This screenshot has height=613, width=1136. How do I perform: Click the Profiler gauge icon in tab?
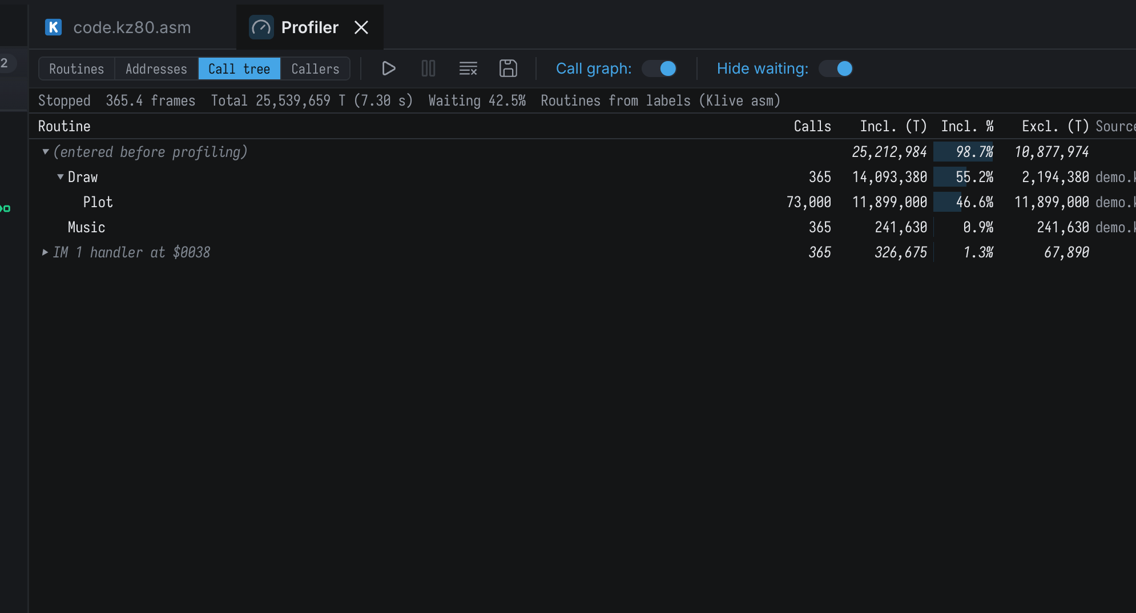261,27
